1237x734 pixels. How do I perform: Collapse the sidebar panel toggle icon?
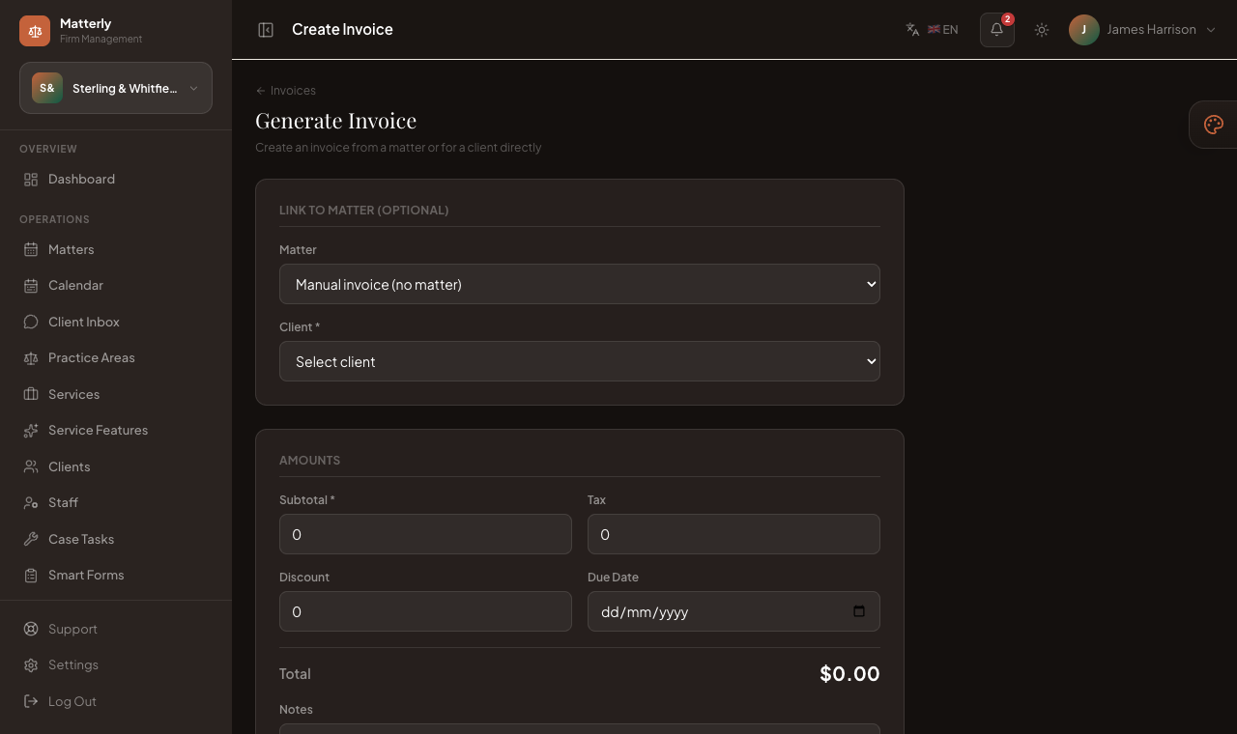coord(266,30)
